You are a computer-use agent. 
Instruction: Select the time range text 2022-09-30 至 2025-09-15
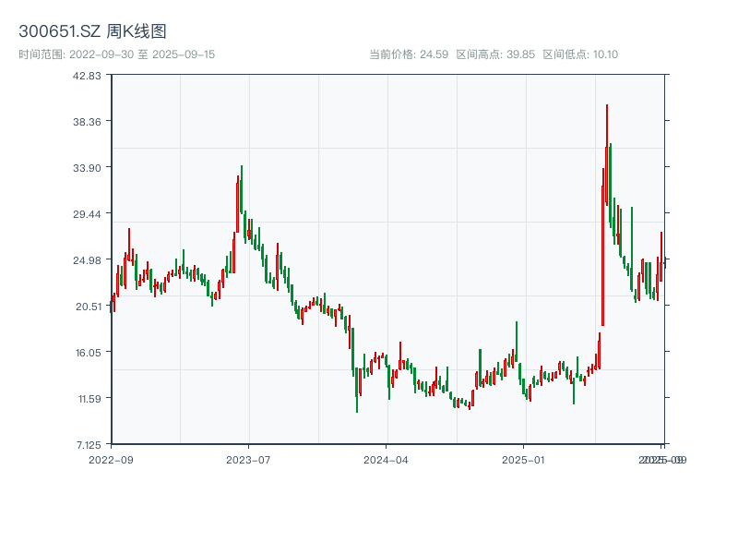point(142,54)
